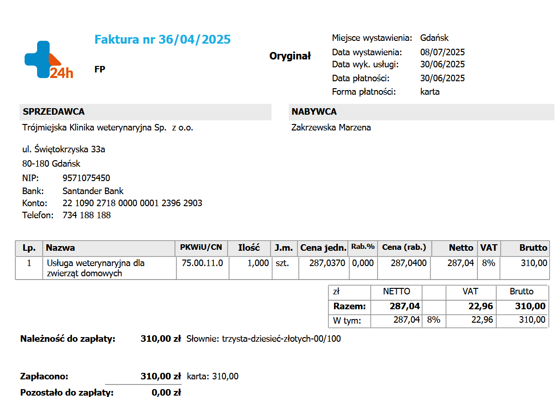The height and width of the screenshot is (397, 559).
Task: Click the "Forma płatności:" label
Action: [x=364, y=91]
